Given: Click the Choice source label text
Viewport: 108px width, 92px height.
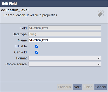Looking at the screenshot, I should [x=16, y=64].
